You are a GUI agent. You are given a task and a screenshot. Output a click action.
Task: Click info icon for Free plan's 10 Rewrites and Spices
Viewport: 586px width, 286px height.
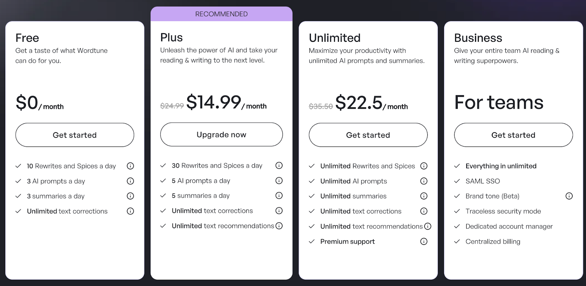(x=130, y=166)
